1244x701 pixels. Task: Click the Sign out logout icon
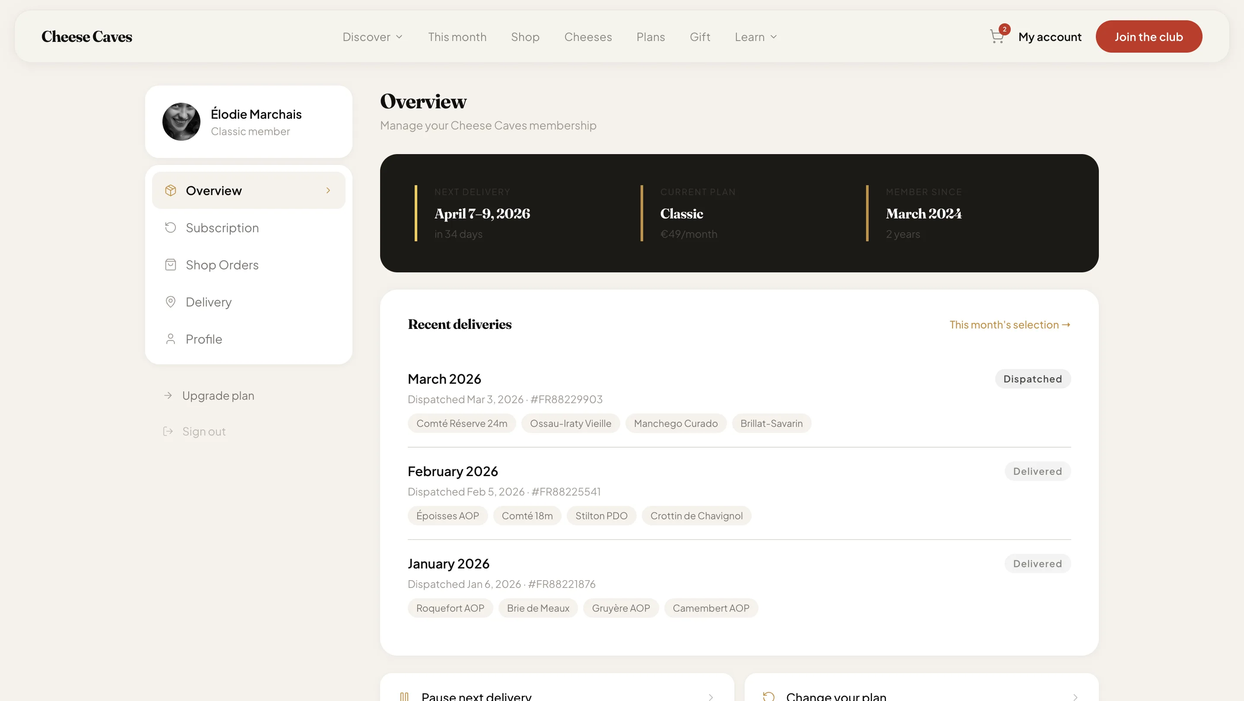point(168,431)
